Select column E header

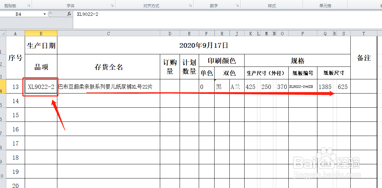tap(189, 34)
